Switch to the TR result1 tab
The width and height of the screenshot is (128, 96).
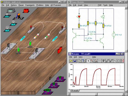point(74,91)
